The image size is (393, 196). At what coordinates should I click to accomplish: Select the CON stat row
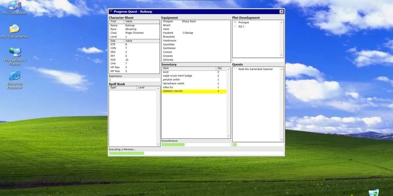click(134, 48)
